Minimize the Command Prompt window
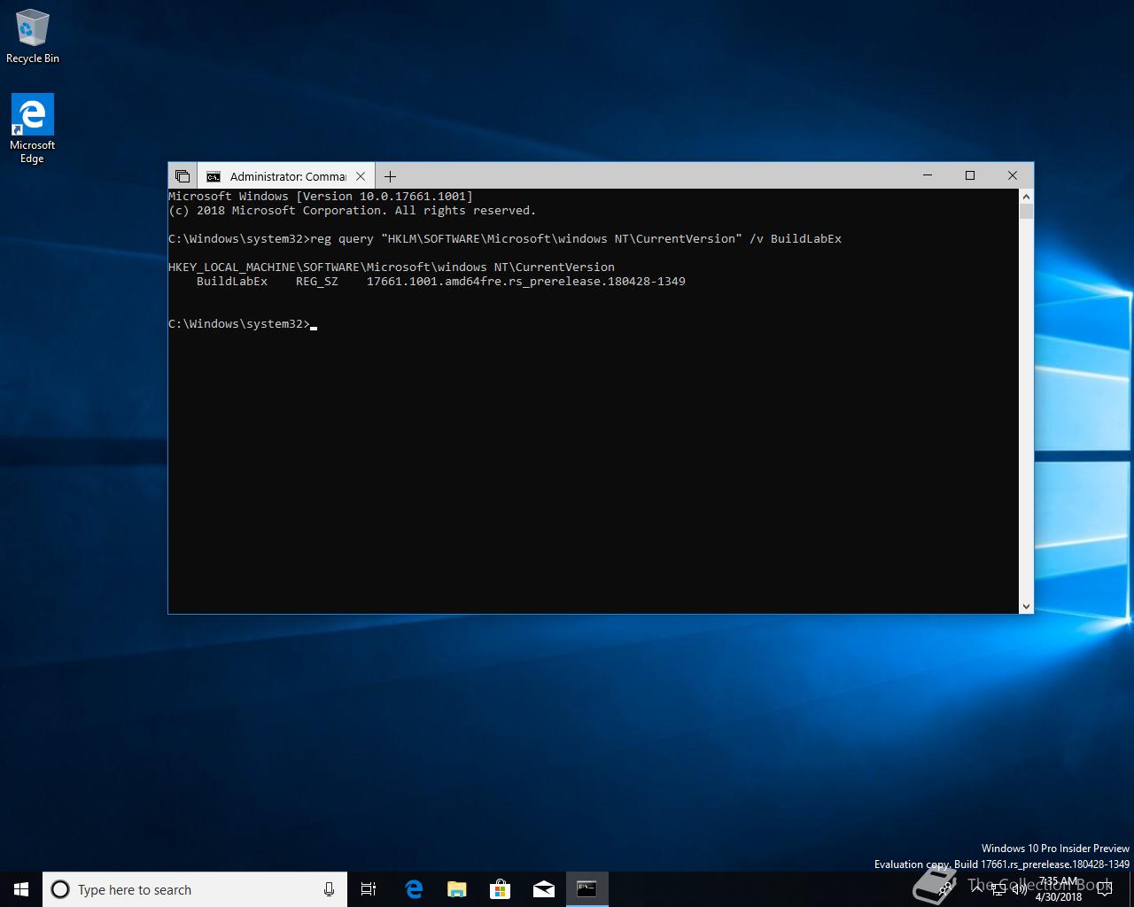 tap(928, 175)
